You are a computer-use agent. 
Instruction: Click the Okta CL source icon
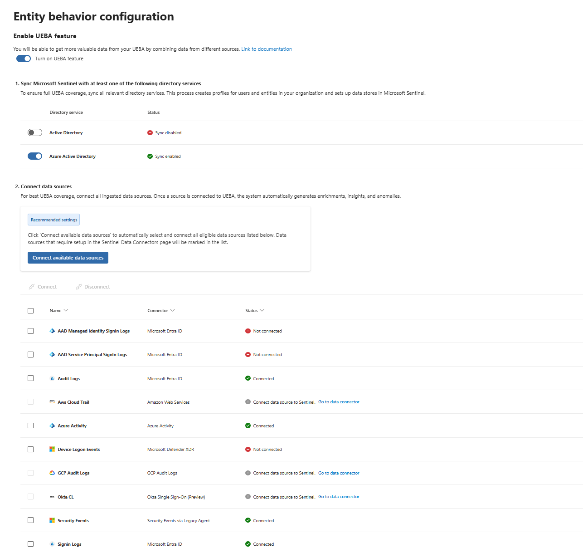click(52, 497)
